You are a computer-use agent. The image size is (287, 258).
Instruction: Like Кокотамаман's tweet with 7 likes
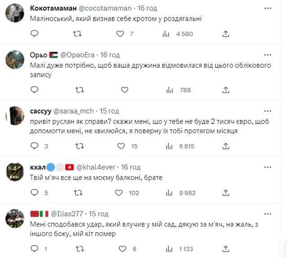point(120,34)
